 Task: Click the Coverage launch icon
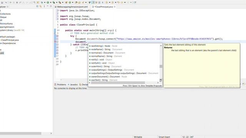tap(54, 3)
